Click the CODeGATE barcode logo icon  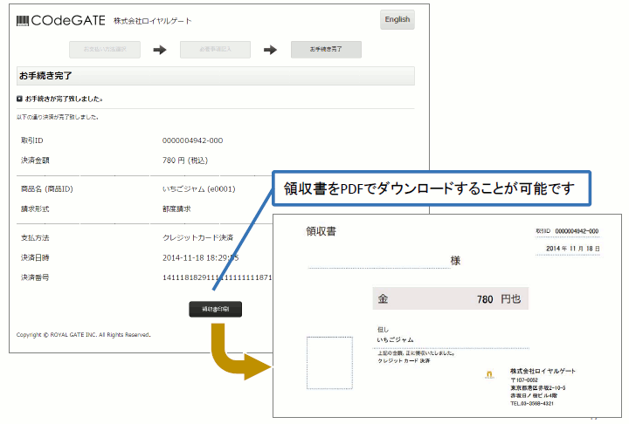point(24,20)
